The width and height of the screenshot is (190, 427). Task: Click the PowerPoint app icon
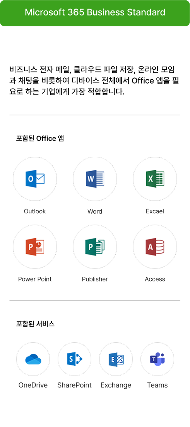[x=35, y=247]
